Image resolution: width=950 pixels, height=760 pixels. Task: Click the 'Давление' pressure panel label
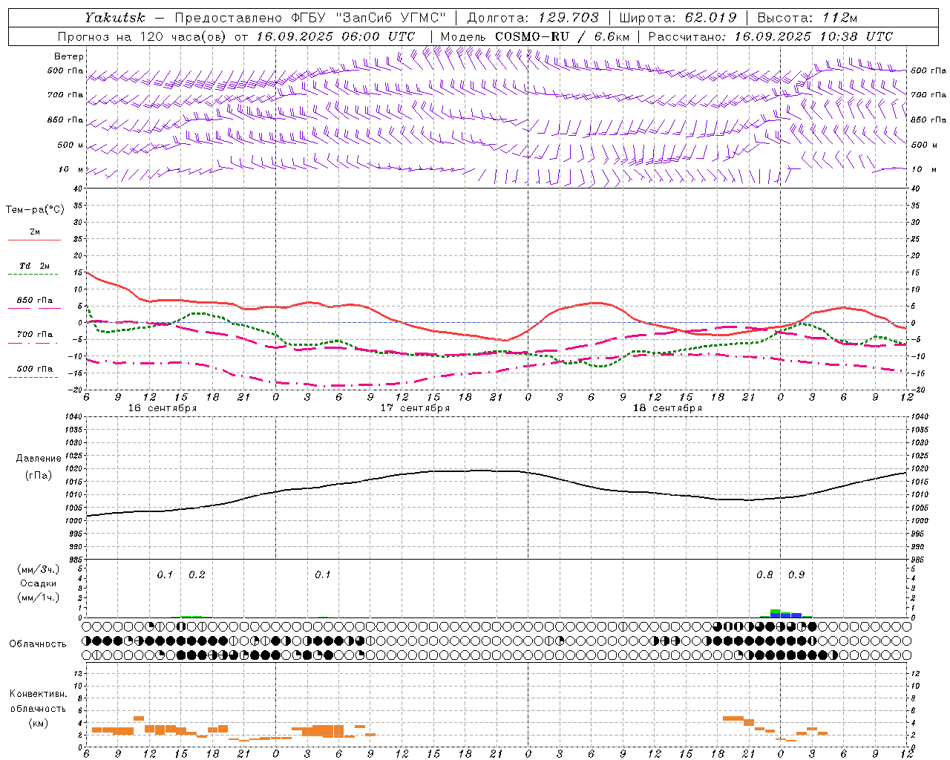click(x=39, y=459)
